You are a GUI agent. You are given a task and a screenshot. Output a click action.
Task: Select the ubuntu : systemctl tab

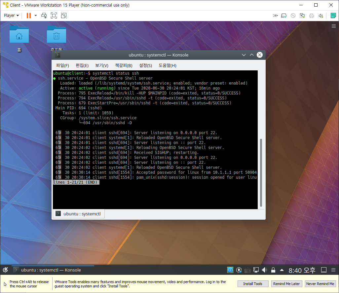(79, 214)
